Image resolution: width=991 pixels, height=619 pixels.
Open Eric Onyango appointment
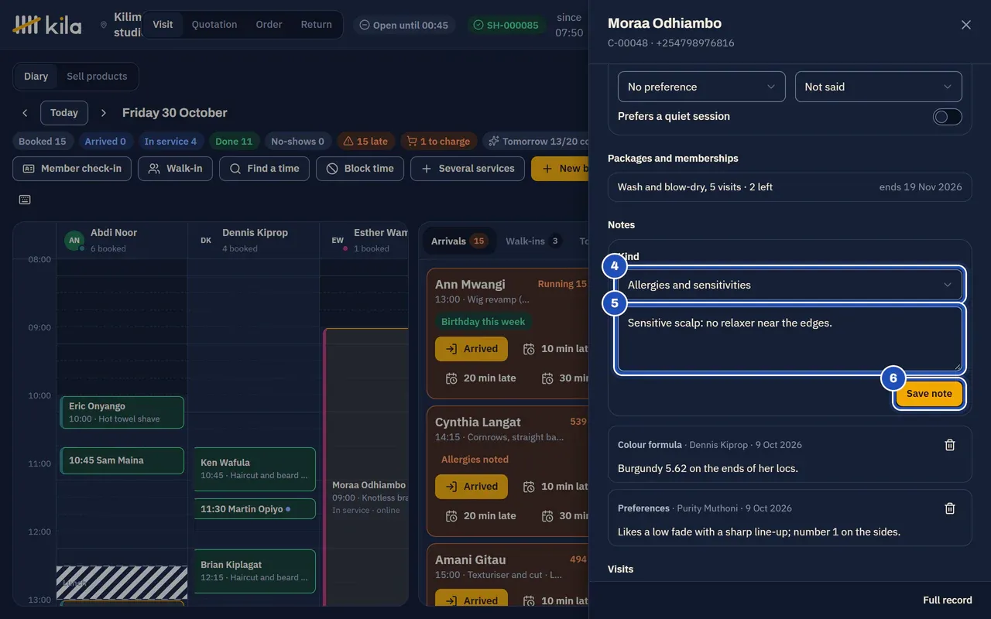pyautogui.click(x=122, y=412)
